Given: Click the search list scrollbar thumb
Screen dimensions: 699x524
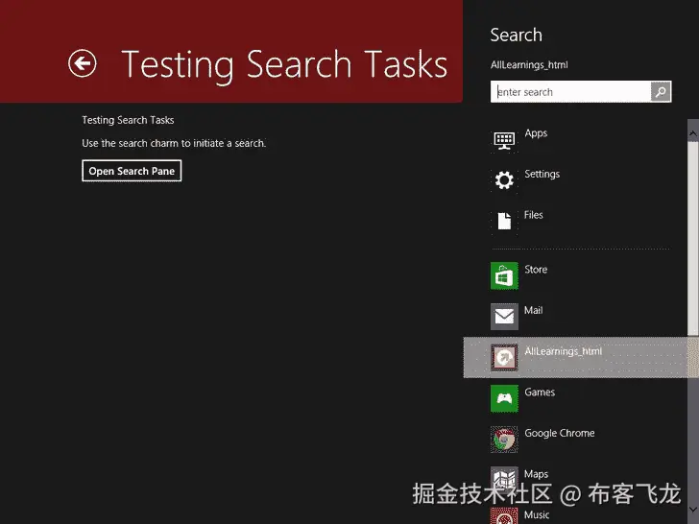Looking at the screenshot, I should coord(693,238).
